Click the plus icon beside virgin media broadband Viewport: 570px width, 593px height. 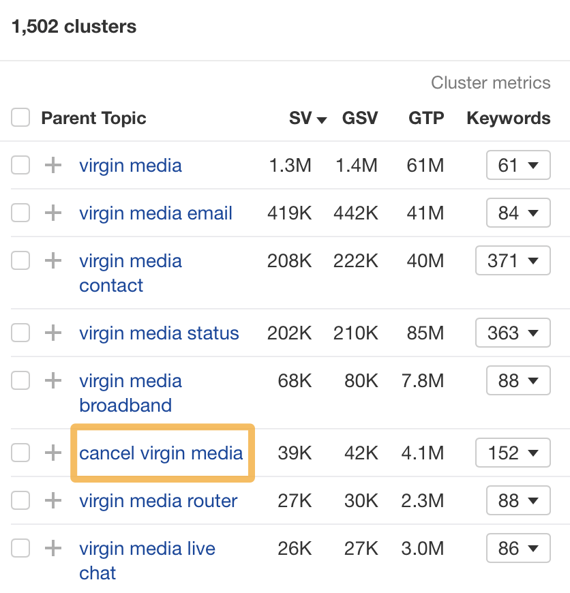[x=52, y=380]
